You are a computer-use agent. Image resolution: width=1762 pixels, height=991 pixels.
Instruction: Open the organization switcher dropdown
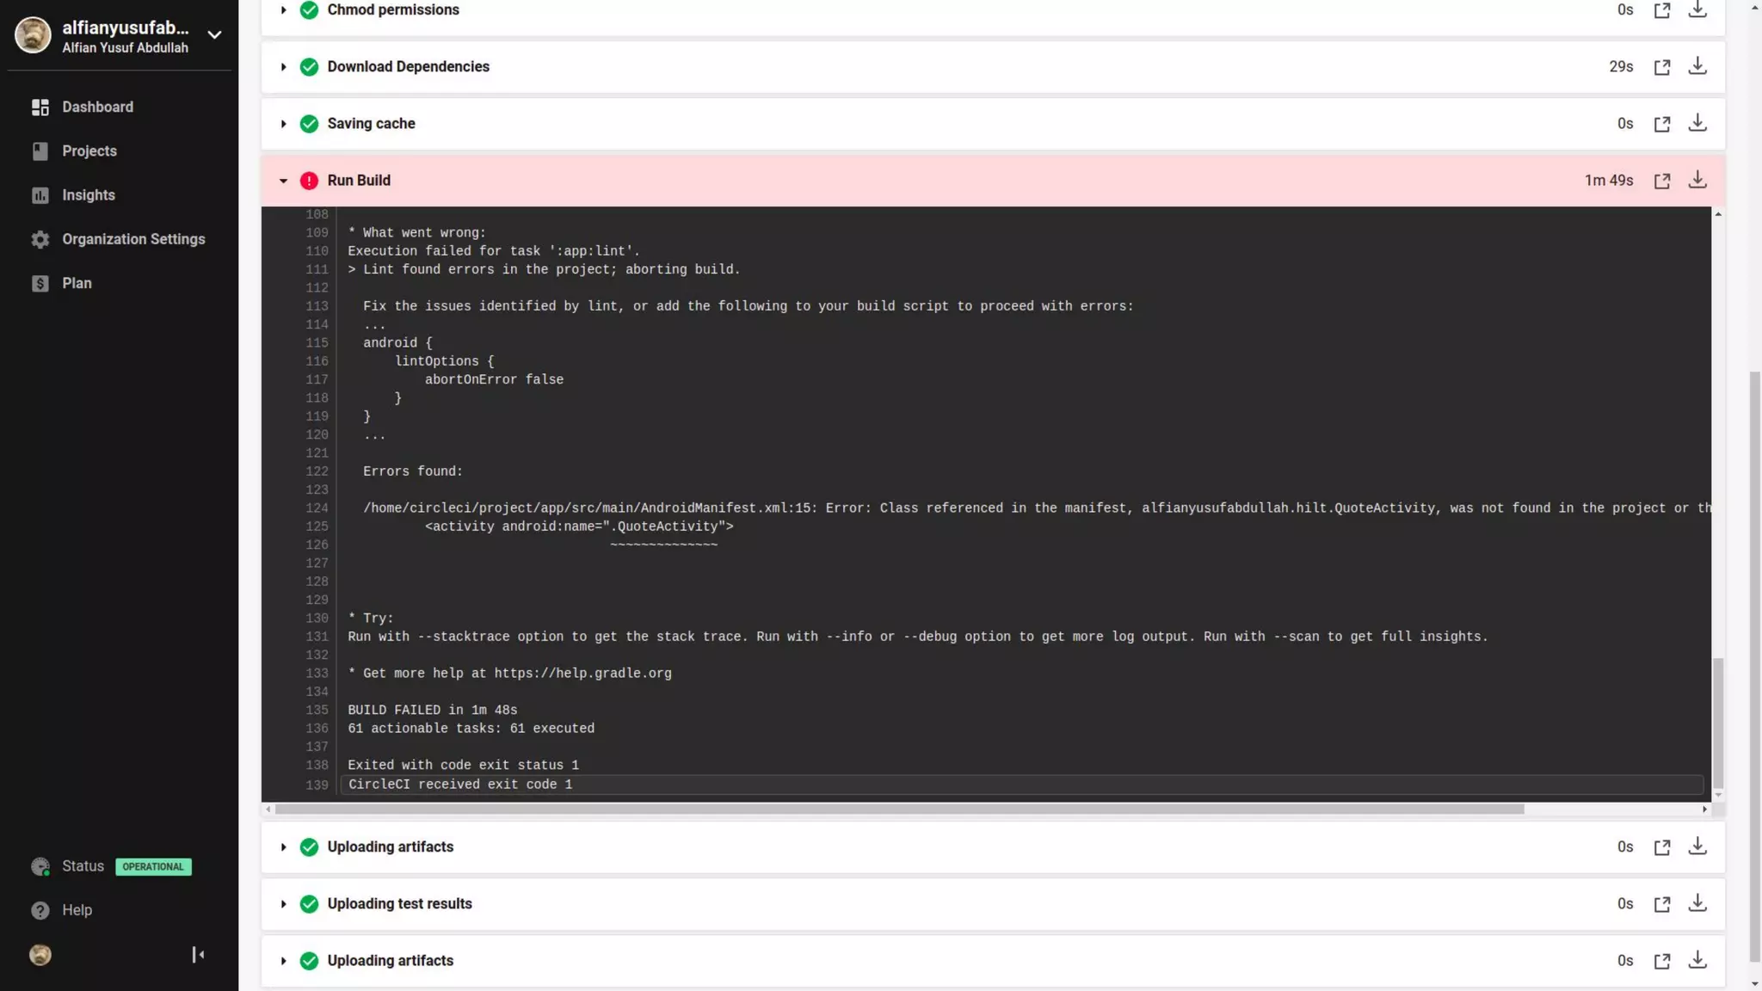[214, 35]
